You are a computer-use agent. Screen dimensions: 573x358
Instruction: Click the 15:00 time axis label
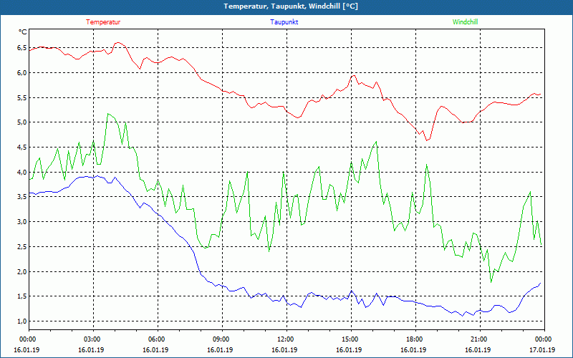[x=349, y=339]
